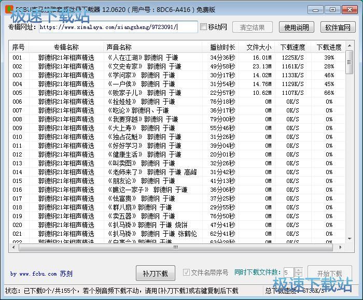363x300 pixels.
Task: Select row 002 《文史专家》
Action: coord(177,66)
